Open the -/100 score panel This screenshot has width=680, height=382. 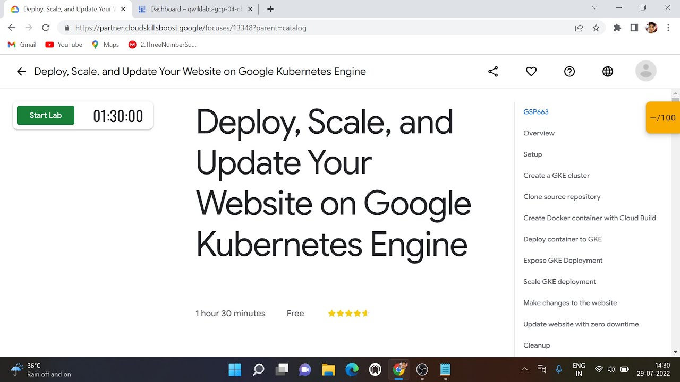click(x=662, y=117)
